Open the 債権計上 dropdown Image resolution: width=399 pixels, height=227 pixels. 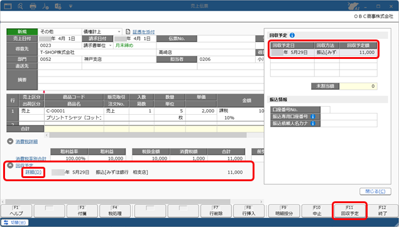click(119, 32)
